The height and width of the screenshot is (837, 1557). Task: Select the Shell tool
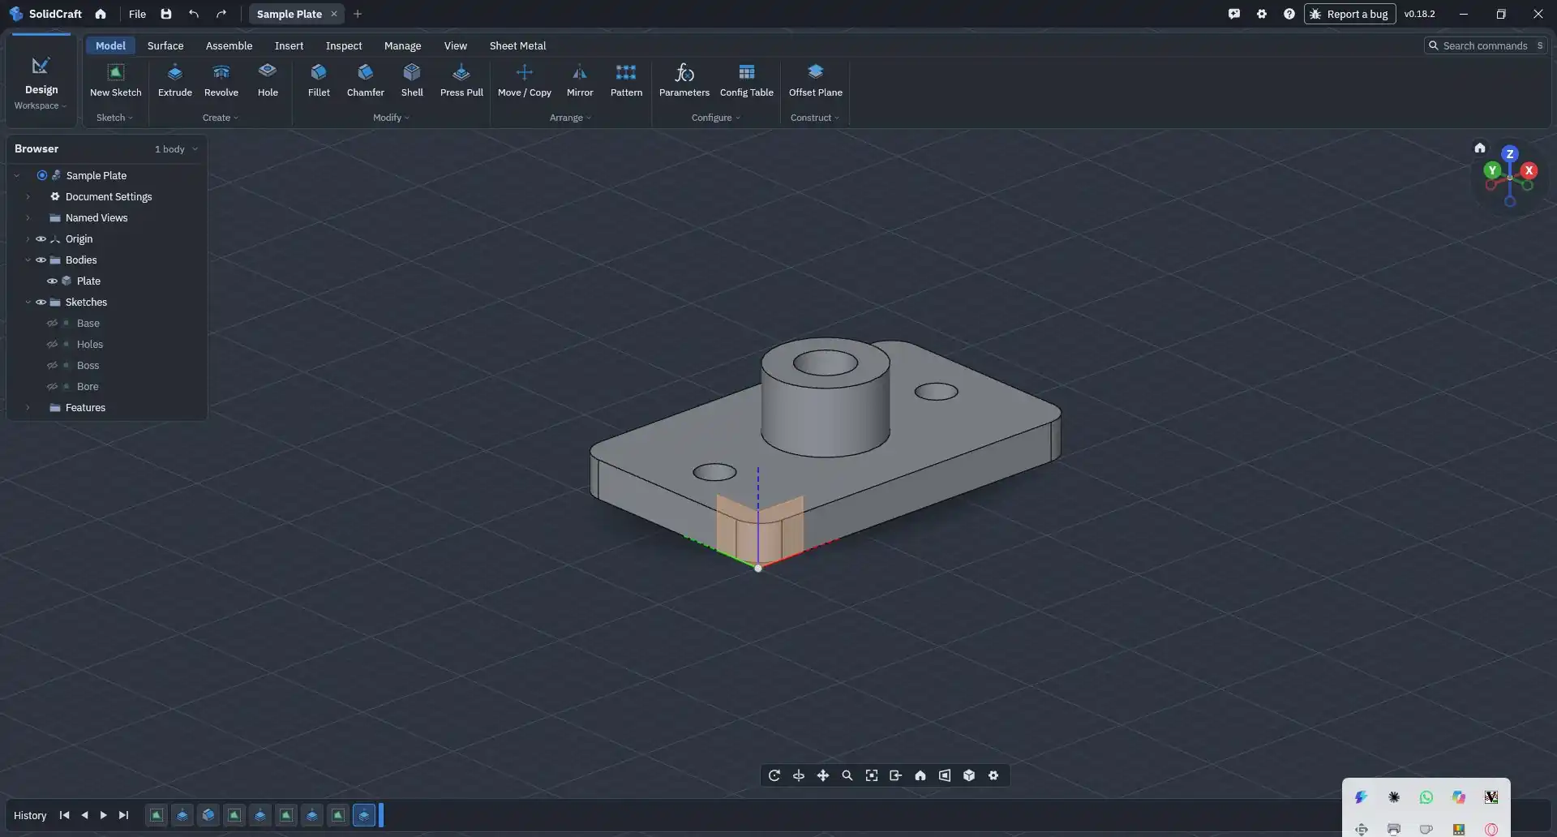(412, 80)
